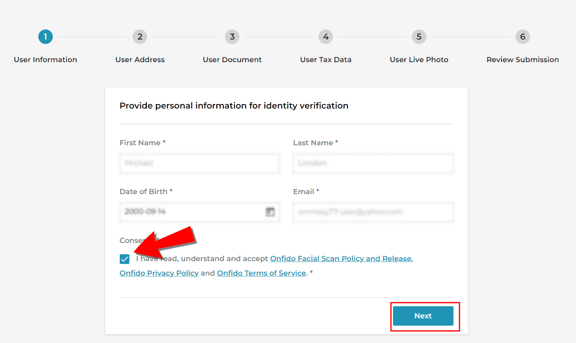Image resolution: width=576 pixels, height=343 pixels.
Task: Click the Next button
Action: pos(423,316)
